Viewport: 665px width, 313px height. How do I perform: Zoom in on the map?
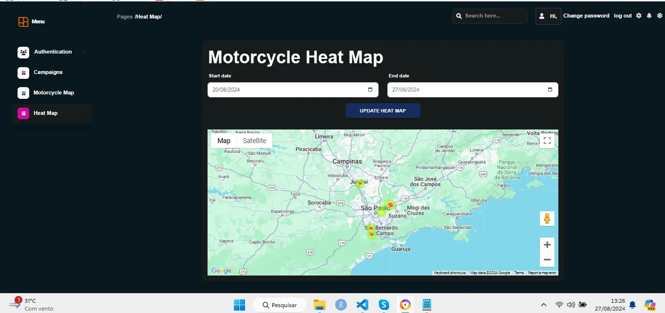click(x=547, y=245)
